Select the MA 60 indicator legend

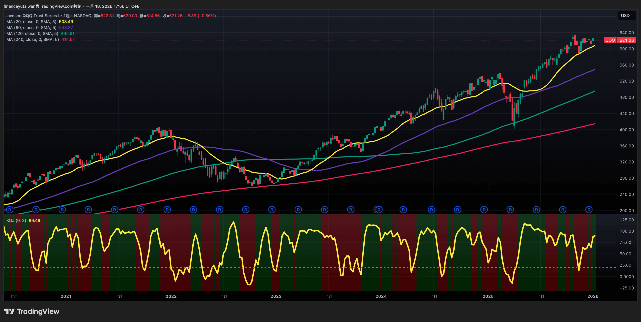(x=31, y=28)
